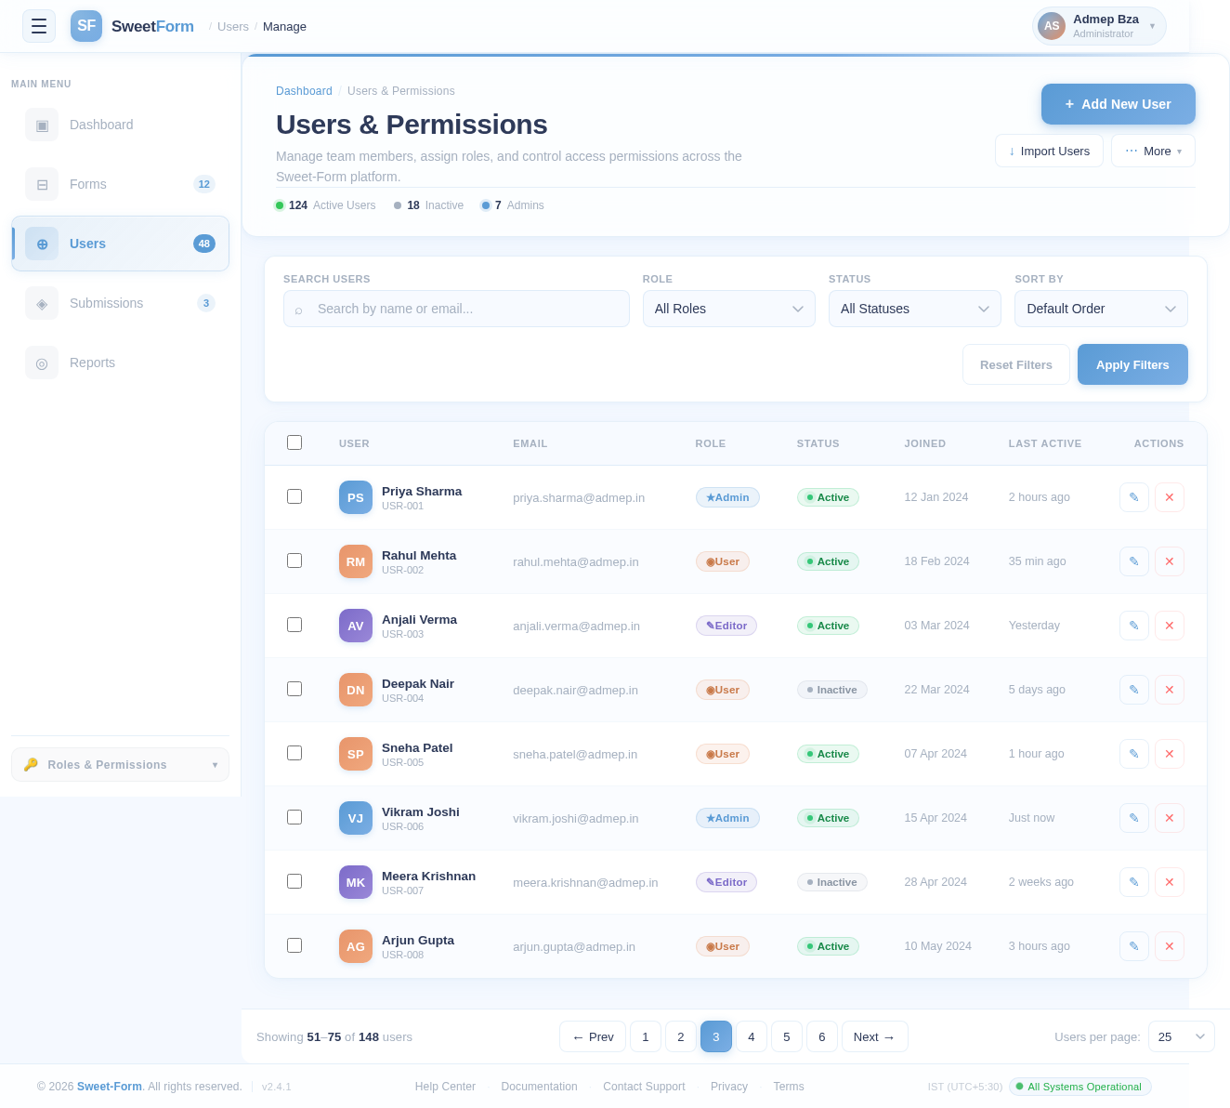The height and width of the screenshot is (1108, 1230).
Task: Delete Meera Krishnan using the X icon
Action: click(1170, 882)
